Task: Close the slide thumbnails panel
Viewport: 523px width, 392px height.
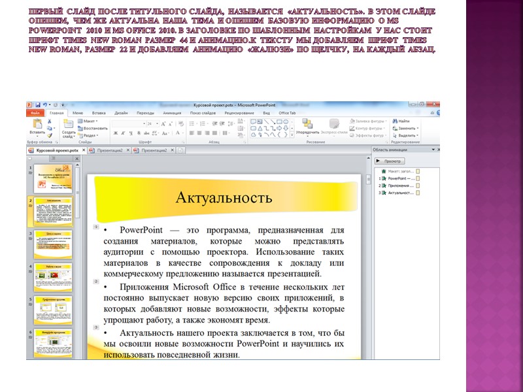Action: click(x=76, y=159)
